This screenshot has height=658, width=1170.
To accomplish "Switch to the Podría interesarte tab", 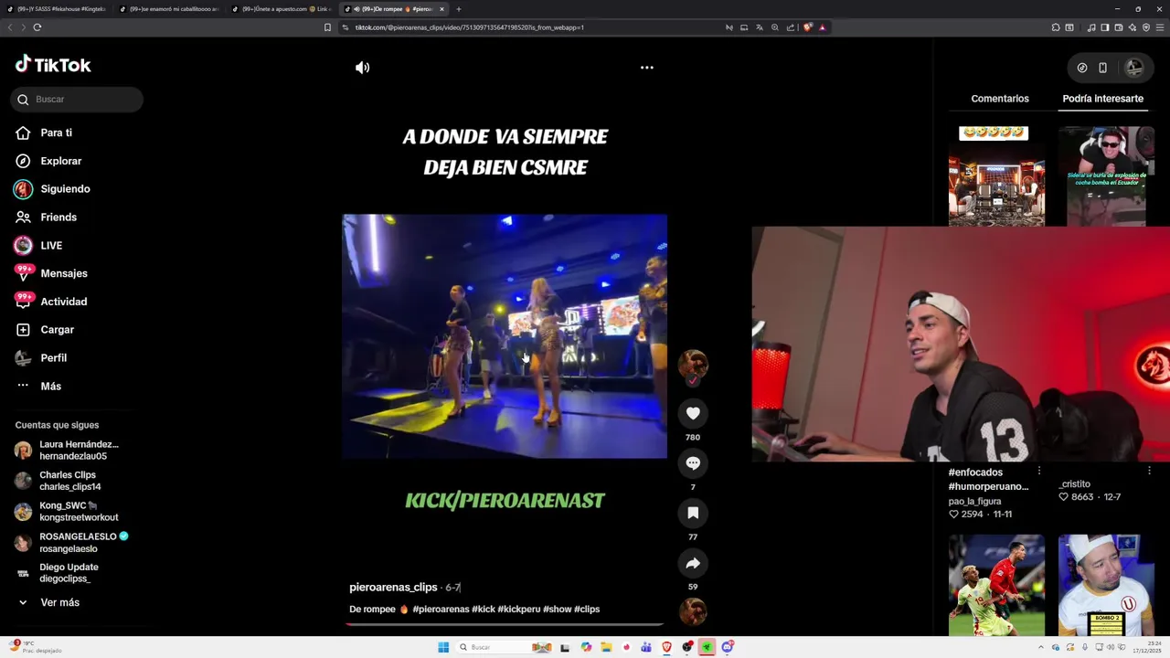I will click(1102, 99).
